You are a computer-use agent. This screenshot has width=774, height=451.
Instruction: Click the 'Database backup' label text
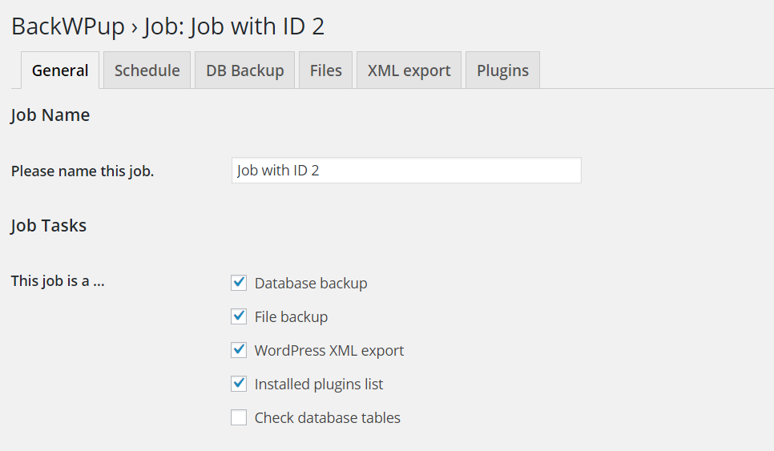tap(311, 284)
